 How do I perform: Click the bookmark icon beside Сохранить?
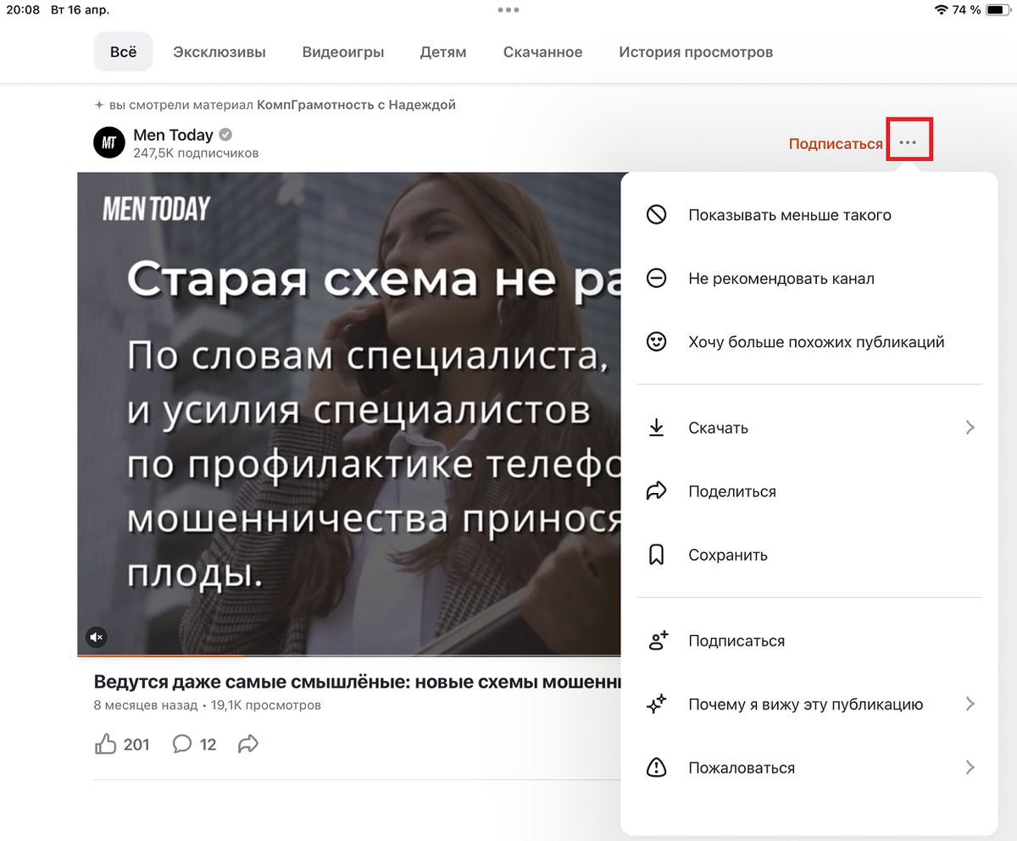pyautogui.click(x=656, y=554)
